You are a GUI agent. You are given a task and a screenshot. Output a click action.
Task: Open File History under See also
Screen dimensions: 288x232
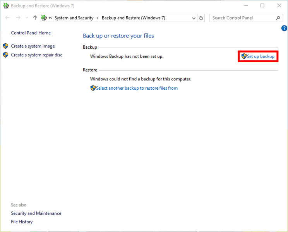22,222
